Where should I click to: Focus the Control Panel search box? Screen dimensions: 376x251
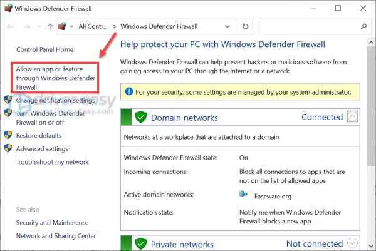point(307,27)
